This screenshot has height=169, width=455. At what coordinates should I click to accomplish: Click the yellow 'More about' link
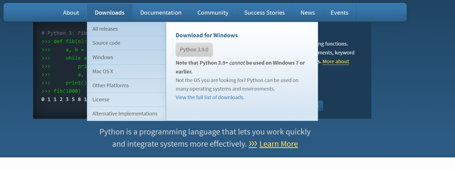(x=336, y=62)
